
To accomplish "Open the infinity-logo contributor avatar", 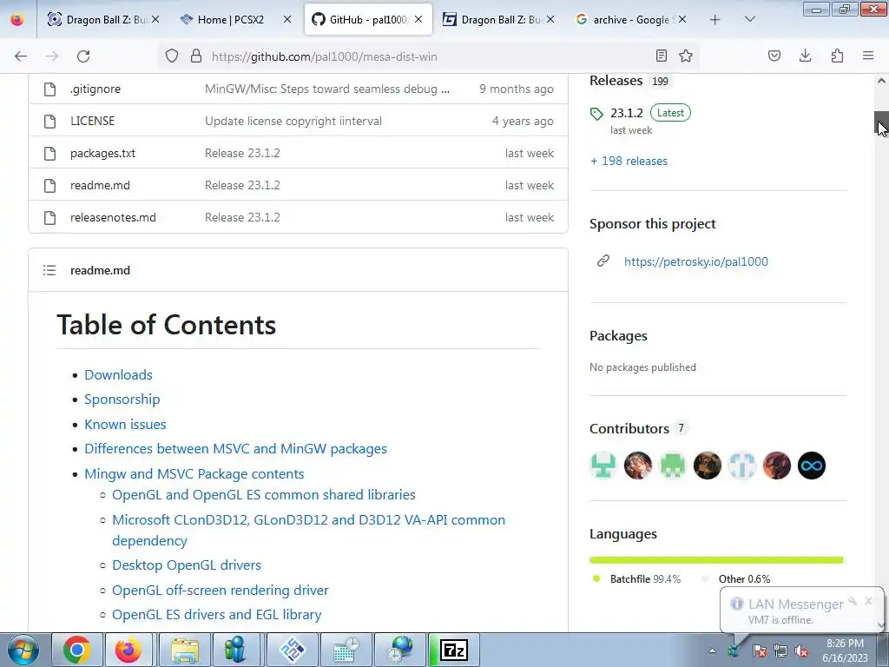I will 812,466.
